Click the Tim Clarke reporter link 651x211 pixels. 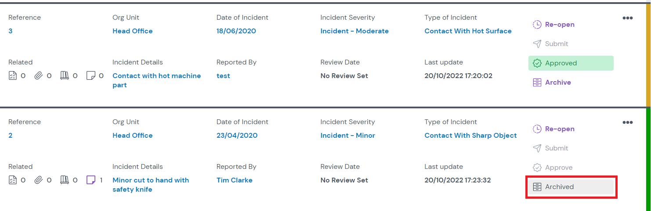click(x=234, y=180)
